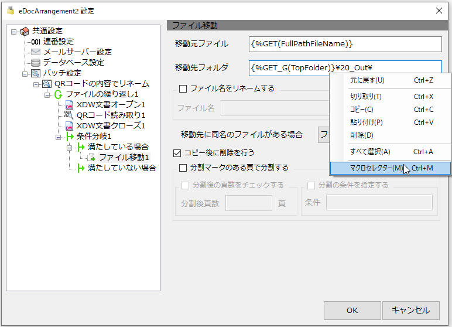Click the OK button
This screenshot has width=452, height=327.
pos(352,311)
